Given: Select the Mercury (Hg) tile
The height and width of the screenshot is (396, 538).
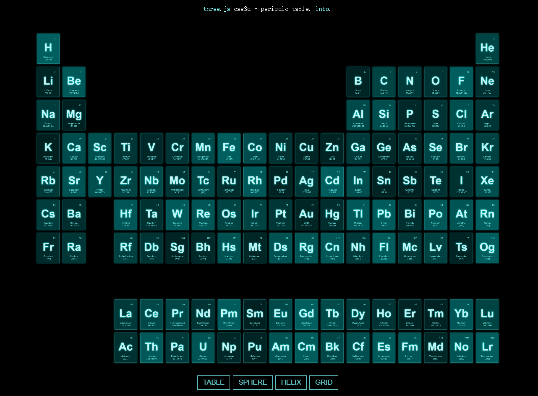Looking at the screenshot, I should [x=332, y=215].
